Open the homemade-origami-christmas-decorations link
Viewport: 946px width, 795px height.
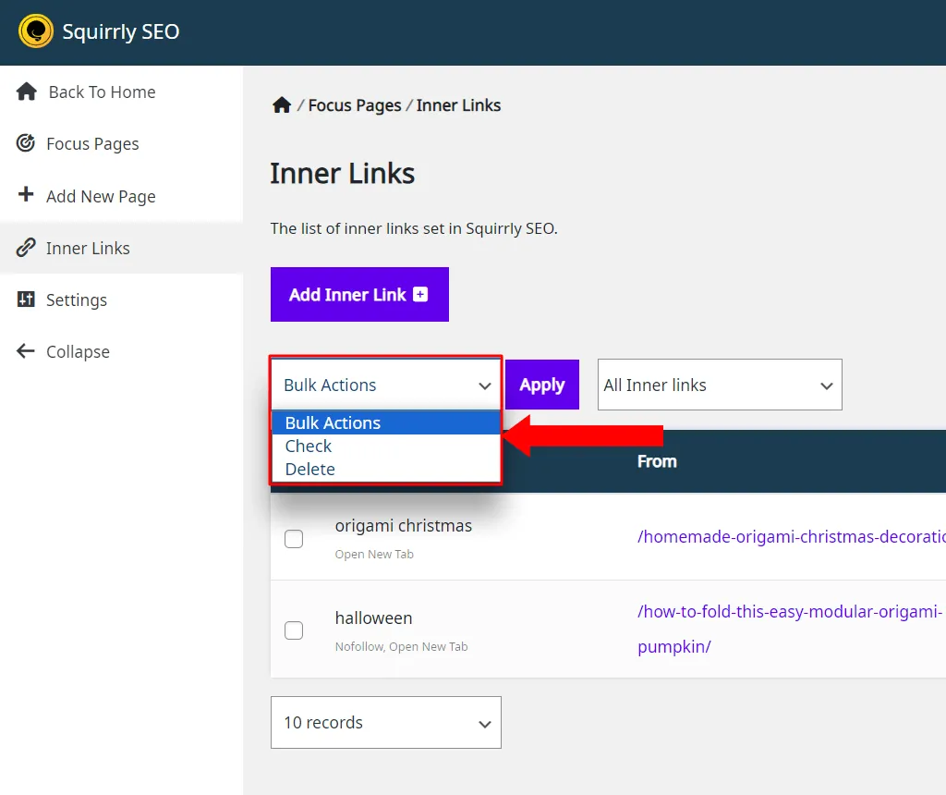(791, 537)
